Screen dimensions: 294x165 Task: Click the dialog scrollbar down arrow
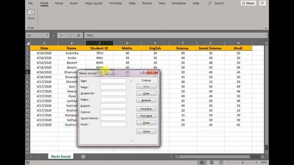point(131,141)
